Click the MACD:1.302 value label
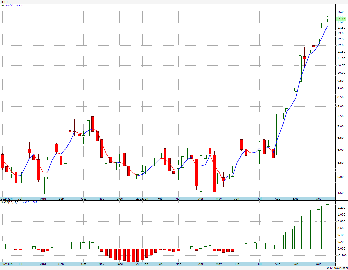The width and height of the screenshot is (348, 270). pyautogui.click(x=29, y=202)
